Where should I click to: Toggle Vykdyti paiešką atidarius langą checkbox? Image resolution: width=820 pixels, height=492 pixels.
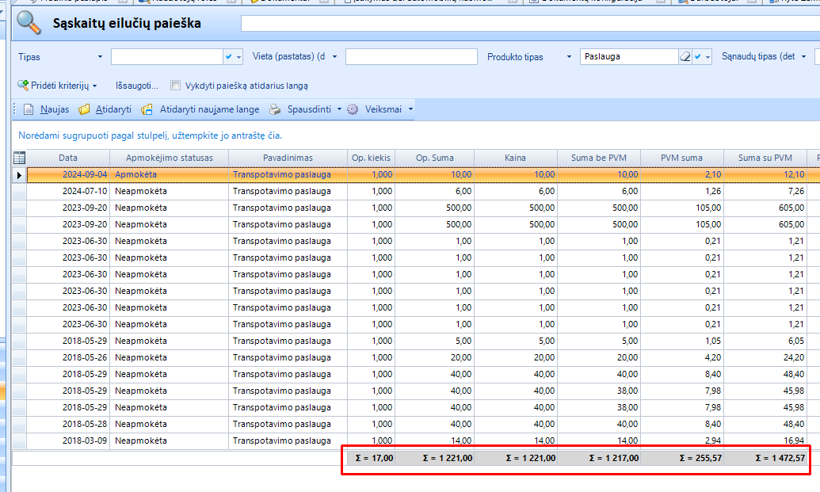click(x=176, y=86)
